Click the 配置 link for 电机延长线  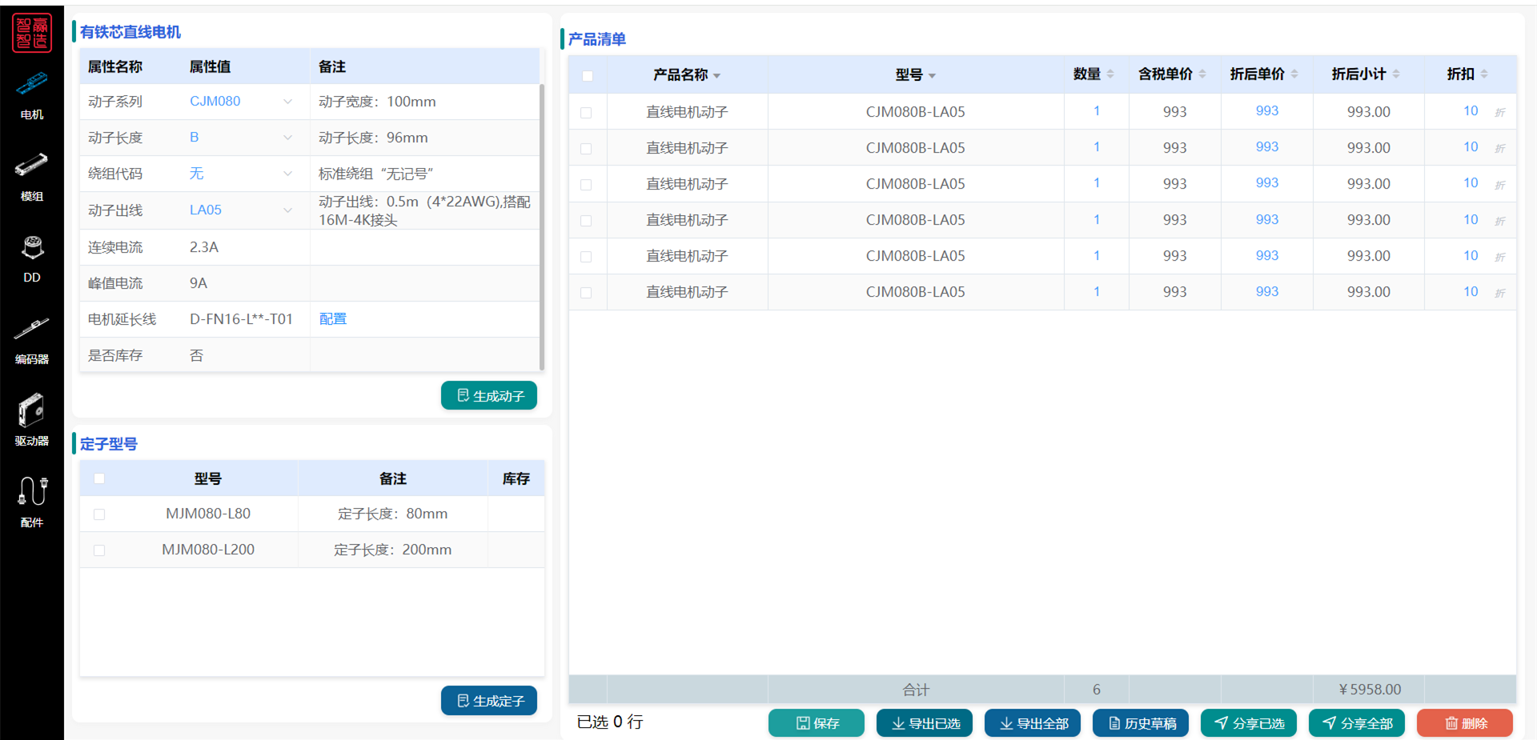tap(333, 319)
